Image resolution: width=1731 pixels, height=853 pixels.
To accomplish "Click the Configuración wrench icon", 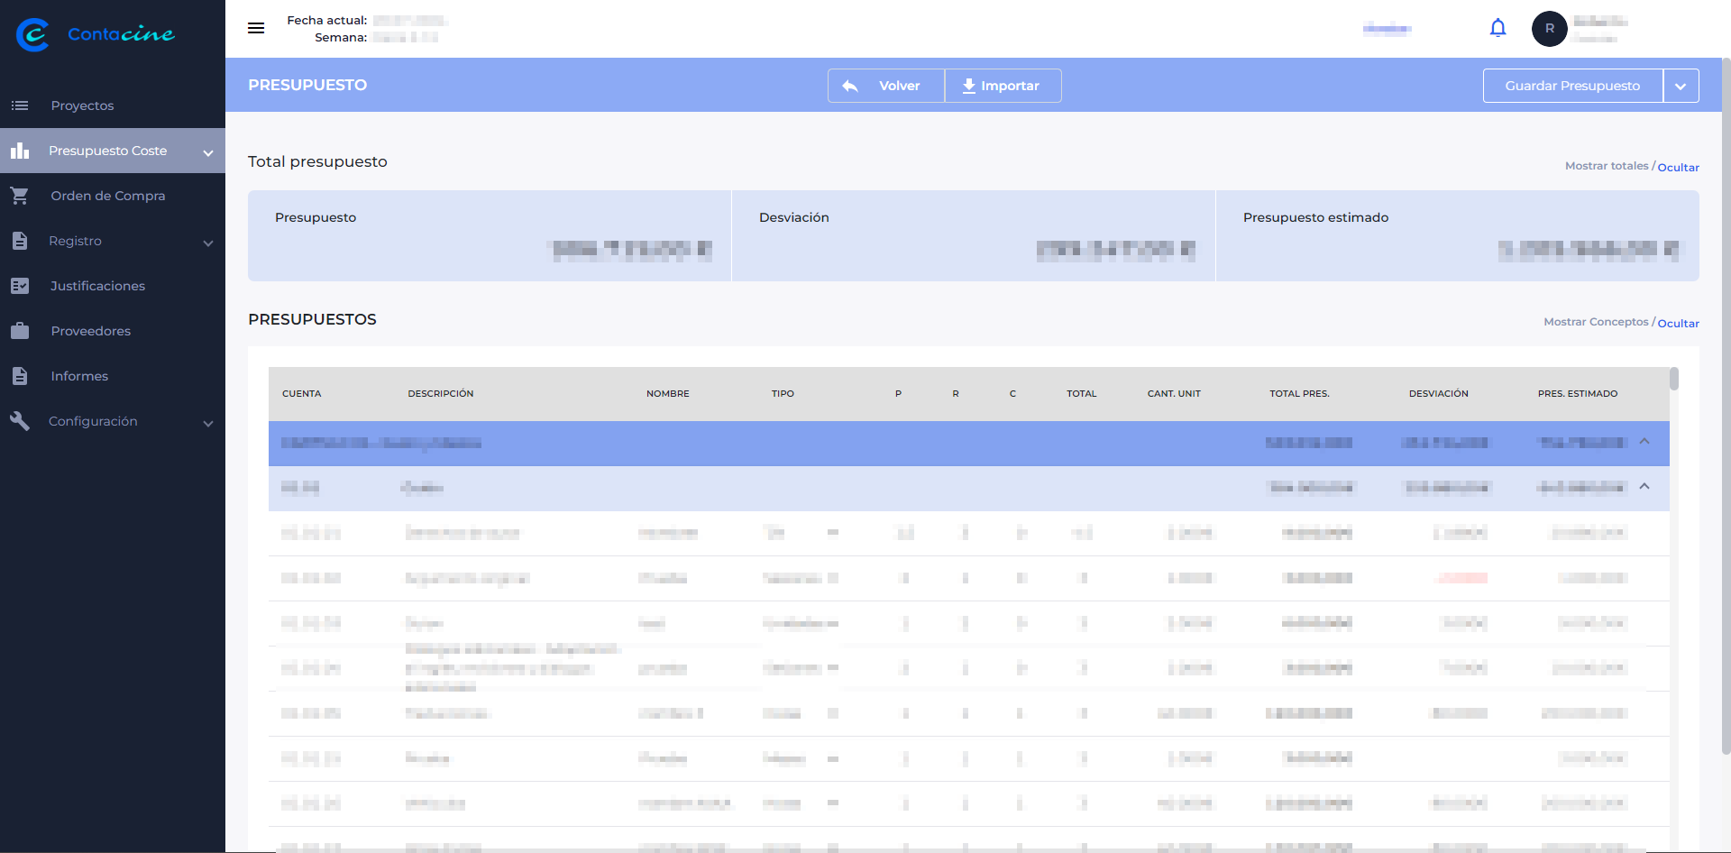I will 20,421.
